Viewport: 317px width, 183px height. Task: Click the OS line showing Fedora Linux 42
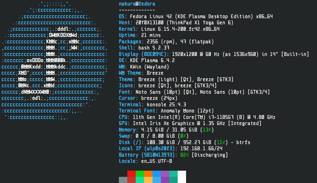click(196, 17)
